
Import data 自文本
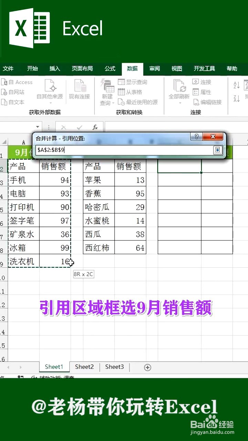(13, 102)
